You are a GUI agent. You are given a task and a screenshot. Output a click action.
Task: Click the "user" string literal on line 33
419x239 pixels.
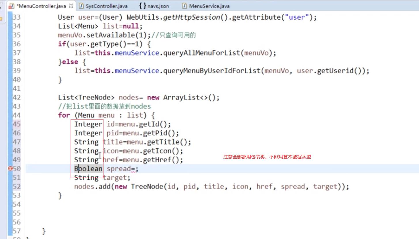coord(297,17)
